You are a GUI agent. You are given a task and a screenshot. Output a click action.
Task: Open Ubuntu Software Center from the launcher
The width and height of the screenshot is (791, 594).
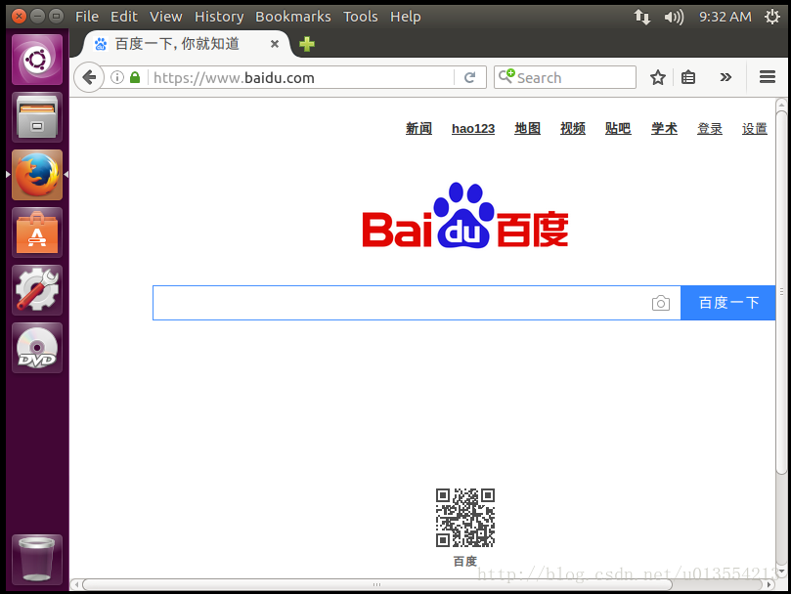click(37, 233)
